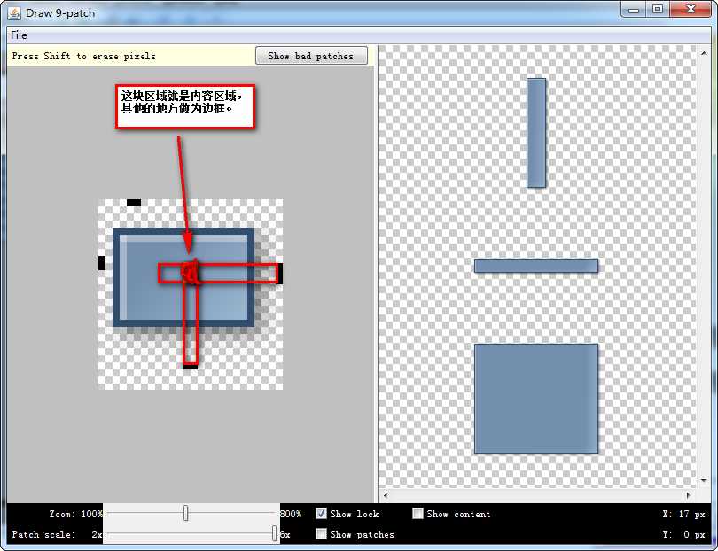Click preview horizontal scrollbar right arrow
This screenshot has height=551, width=718.
click(688, 495)
